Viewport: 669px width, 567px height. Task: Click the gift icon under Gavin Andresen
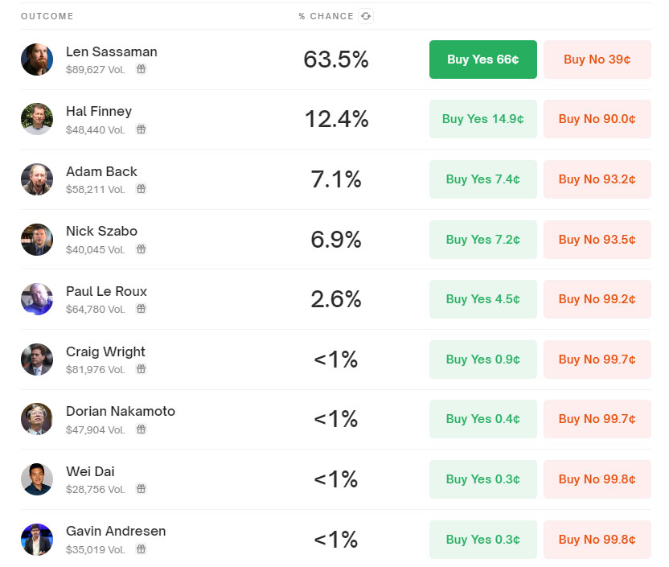tap(142, 549)
